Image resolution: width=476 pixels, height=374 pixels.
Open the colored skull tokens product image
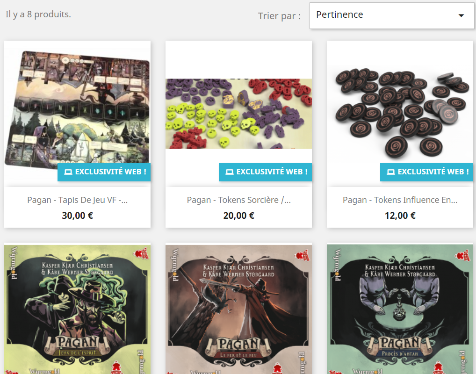click(238, 114)
